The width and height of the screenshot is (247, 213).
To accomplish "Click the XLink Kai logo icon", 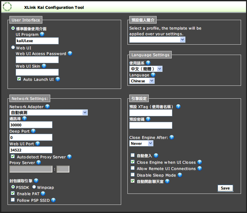I will pyautogui.click(x=7, y=7).
